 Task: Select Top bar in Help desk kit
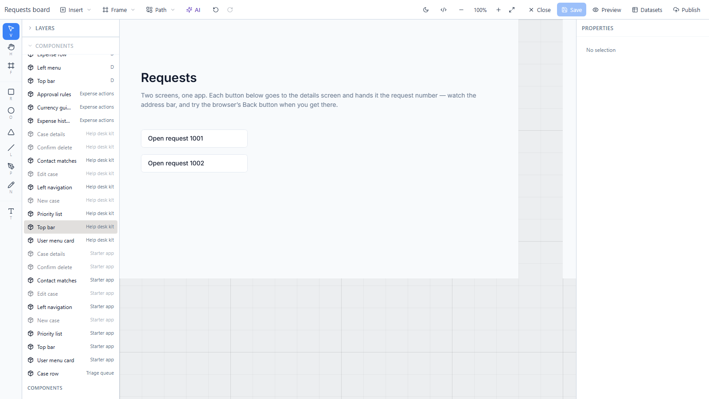[x=71, y=227]
